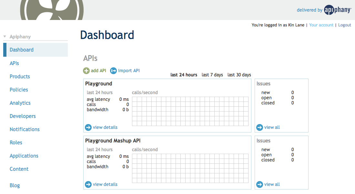Image resolution: width=355 pixels, height=194 pixels.
Task: Open the APIs section from sidebar
Action: point(14,63)
